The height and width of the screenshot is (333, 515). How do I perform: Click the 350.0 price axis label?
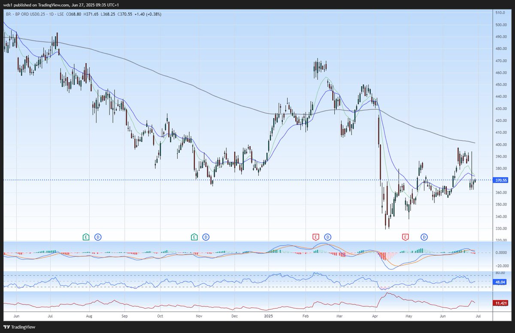coord(500,205)
